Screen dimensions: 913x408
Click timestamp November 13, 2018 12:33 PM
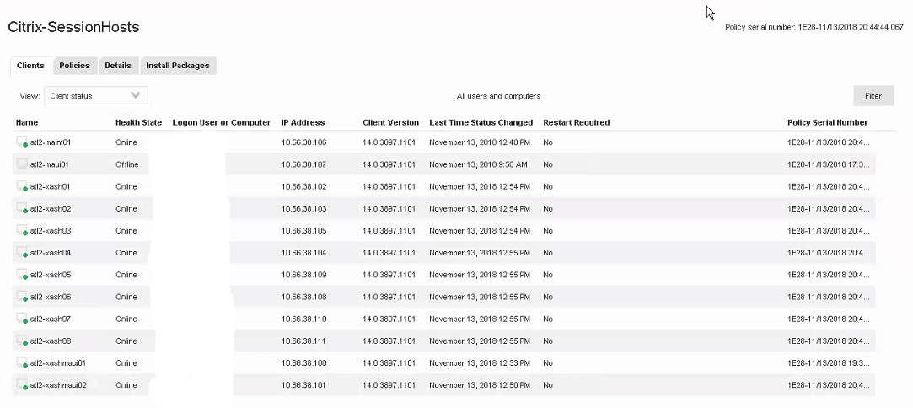(x=480, y=364)
